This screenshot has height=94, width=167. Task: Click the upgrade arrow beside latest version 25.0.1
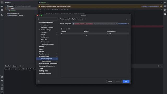click(x=107, y=33)
